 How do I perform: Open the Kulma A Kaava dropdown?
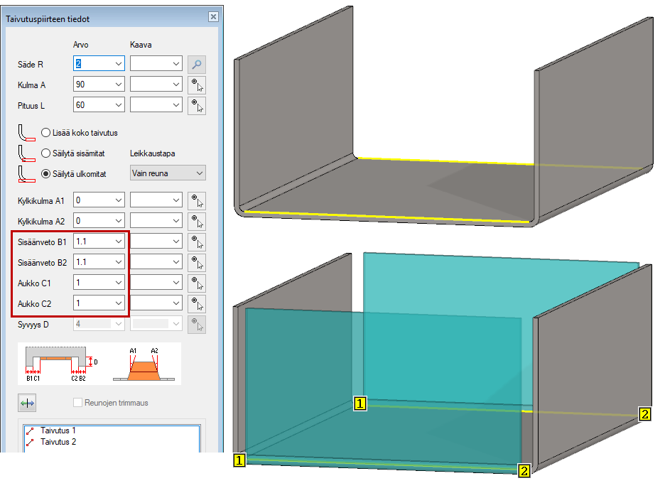[176, 85]
